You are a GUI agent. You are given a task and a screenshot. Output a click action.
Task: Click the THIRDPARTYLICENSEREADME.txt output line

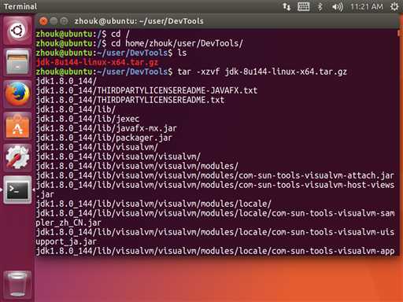click(131, 100)
